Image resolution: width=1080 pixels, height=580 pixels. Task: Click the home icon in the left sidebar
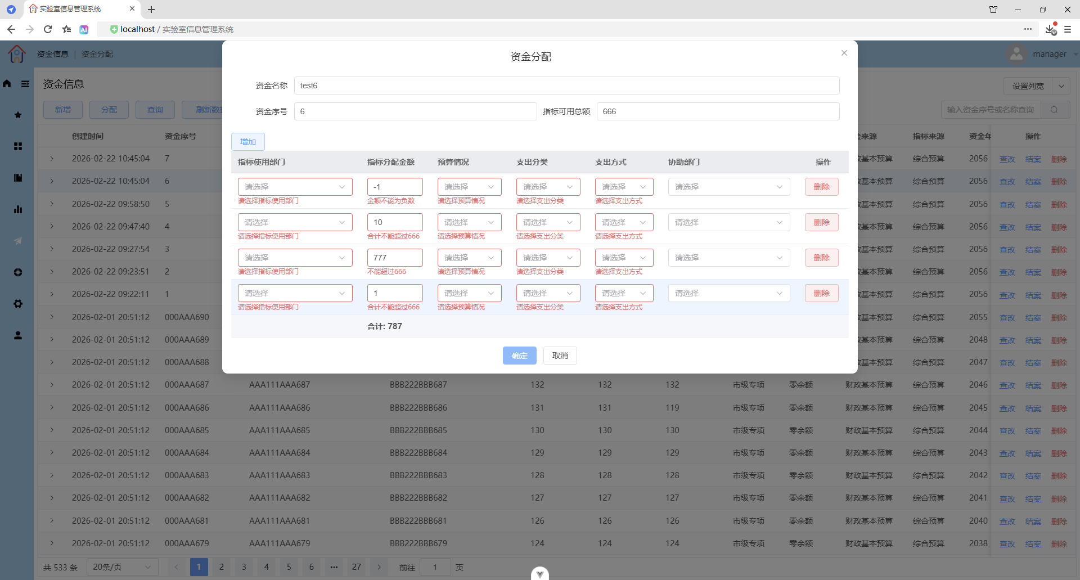click(7, 84)
